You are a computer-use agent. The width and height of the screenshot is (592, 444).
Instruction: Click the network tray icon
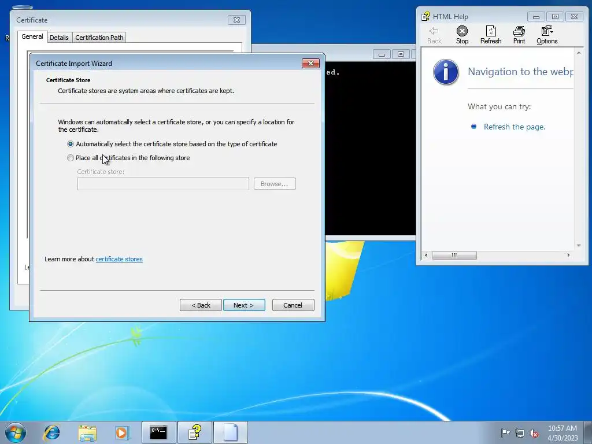coord(520,433)
